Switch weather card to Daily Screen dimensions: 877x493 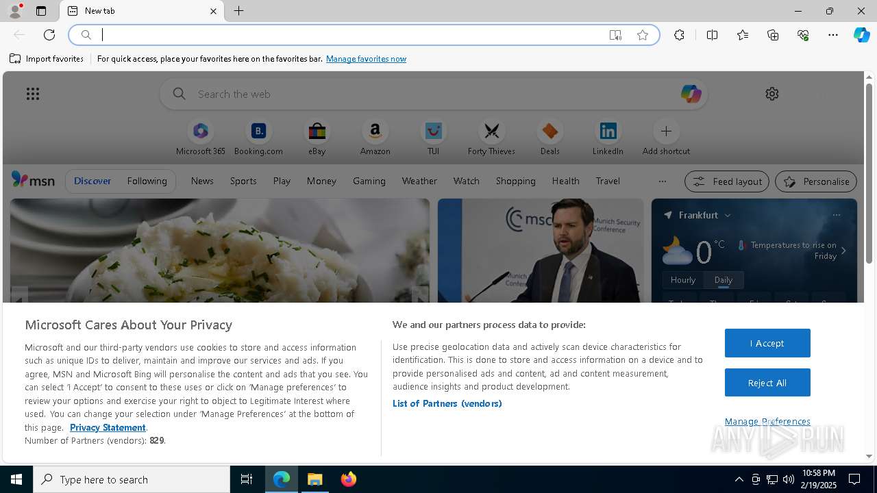pos(724,279)
